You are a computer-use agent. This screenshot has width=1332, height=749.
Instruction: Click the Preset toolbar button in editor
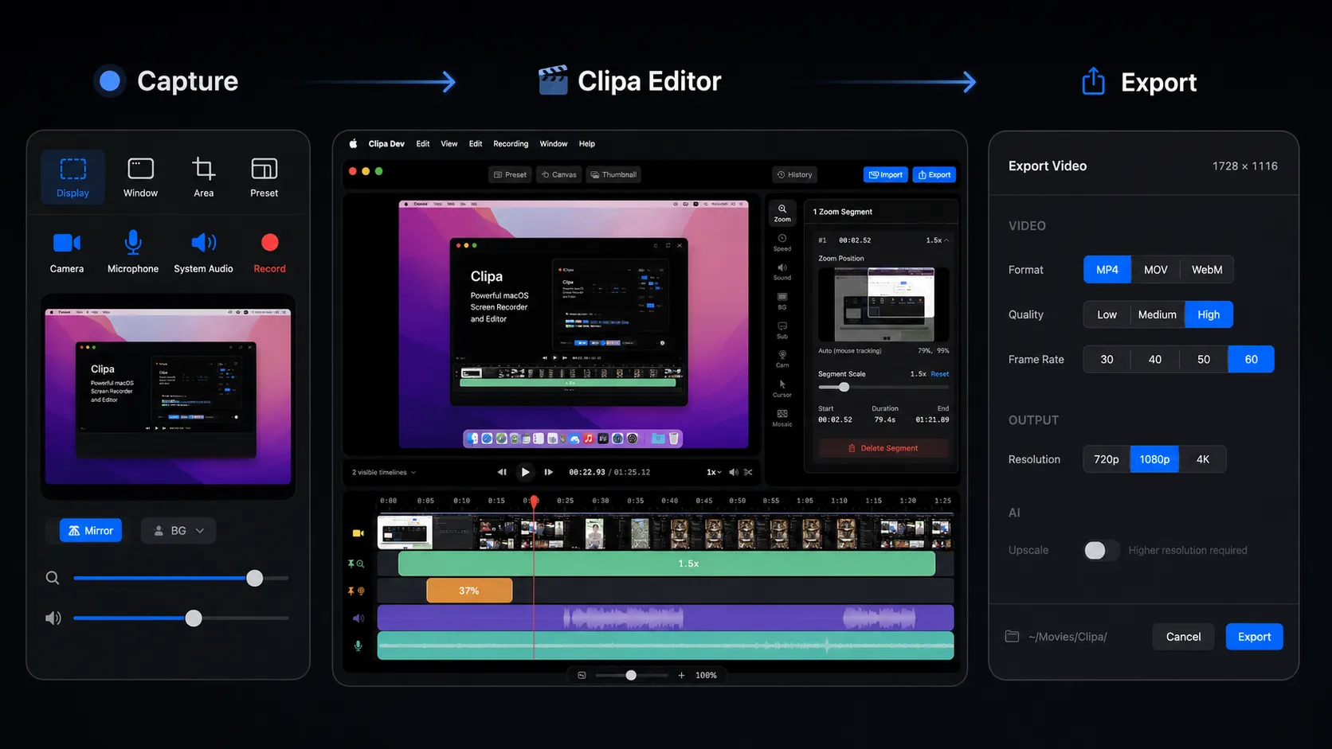(x=510, y=174)
